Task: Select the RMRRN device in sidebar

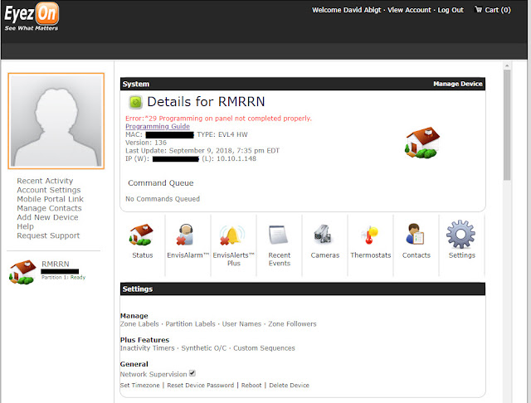Action: (56, 264)
